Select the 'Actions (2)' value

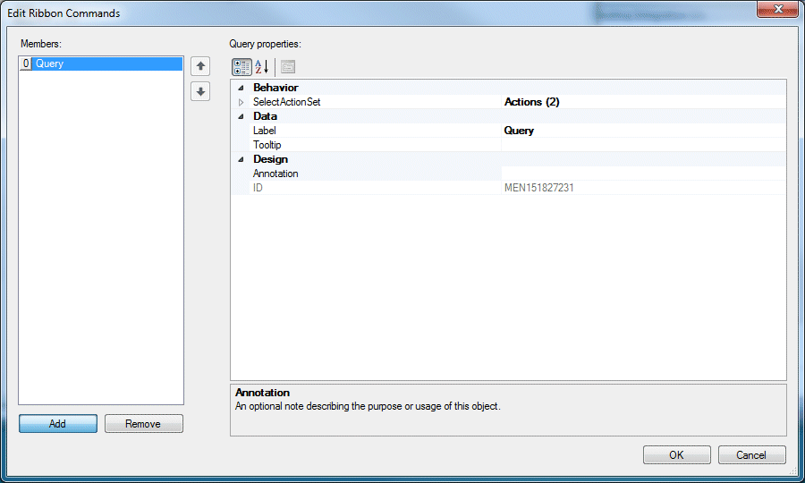(643, 102)
